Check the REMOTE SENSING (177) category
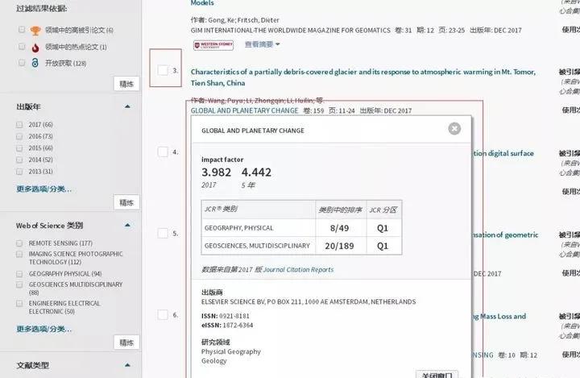580x378 pixels. click(x=19, y=243)
